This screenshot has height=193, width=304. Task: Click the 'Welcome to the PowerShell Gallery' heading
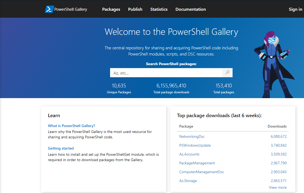coord(171,32)
